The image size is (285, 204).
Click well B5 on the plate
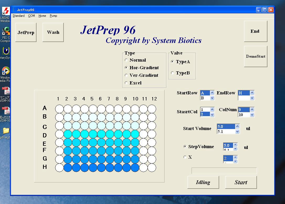(93, 117)
